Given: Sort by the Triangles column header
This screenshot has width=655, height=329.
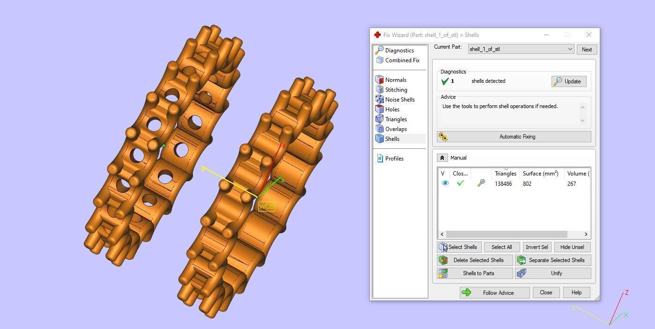Looking at the screenshot, I should point(506,173).
